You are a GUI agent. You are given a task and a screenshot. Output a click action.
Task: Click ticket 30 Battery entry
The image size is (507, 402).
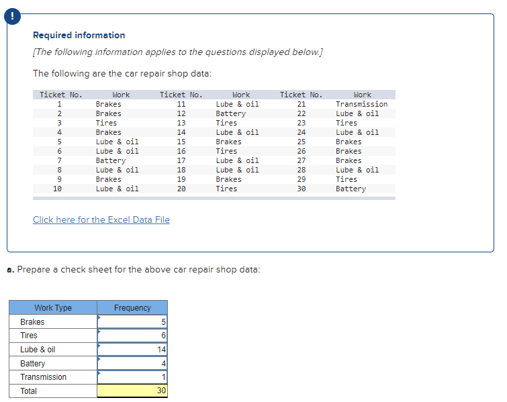click(x=351, y=189)
